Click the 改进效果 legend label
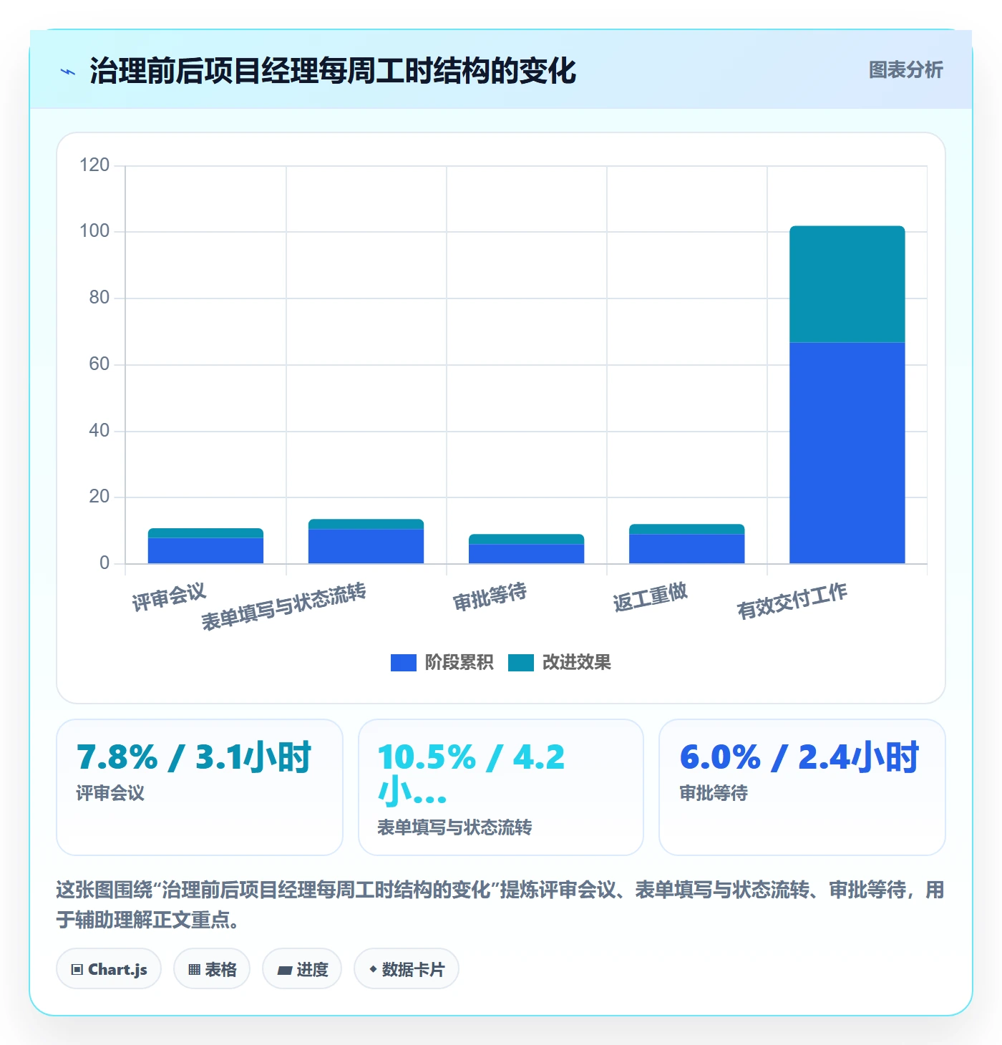1002x1045 pixels. point(576,662)
